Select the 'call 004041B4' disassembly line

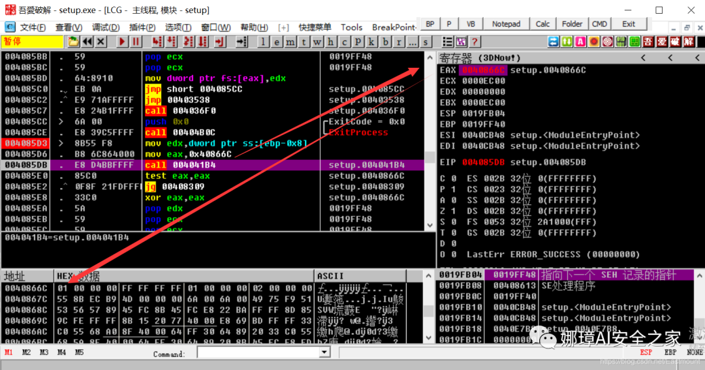point(212,165)
